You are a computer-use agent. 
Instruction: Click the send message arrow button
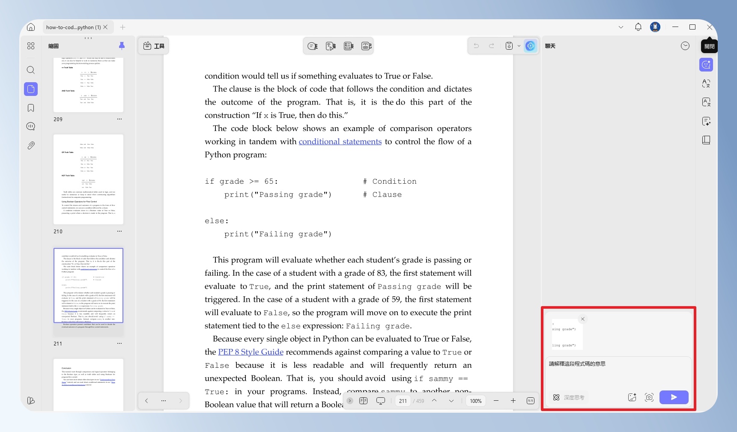pyautogui.click(x=674, y=397)
